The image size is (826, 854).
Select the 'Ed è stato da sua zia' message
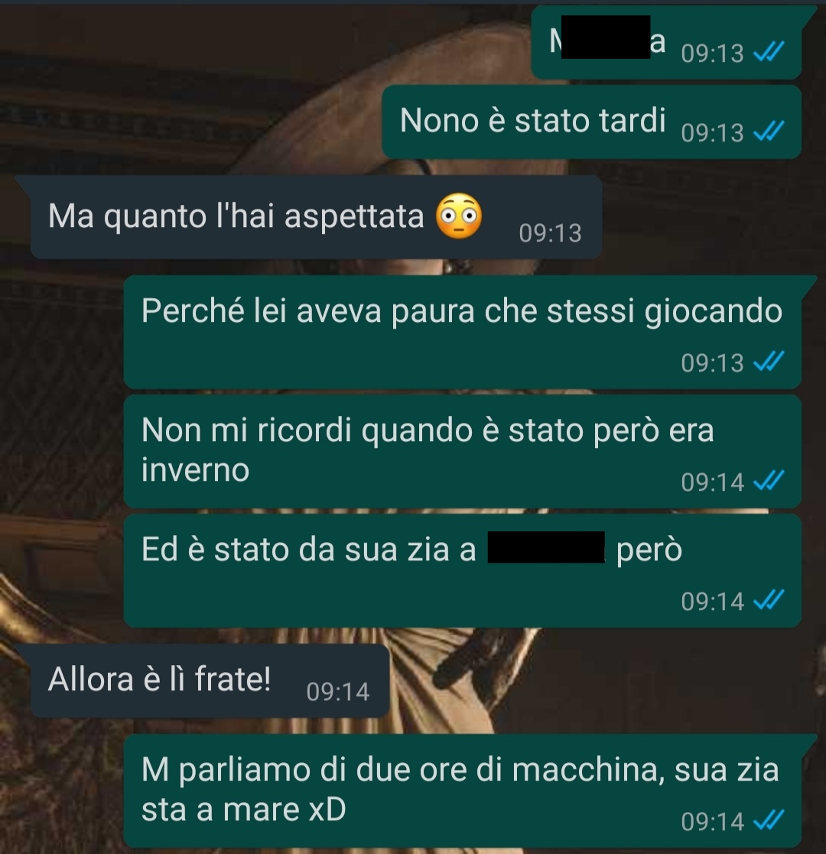point(462,571)
